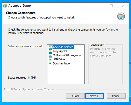This screenshot has width=131, height=105.
Task: Click the disabled maximize window button
Action: click(111, 6)
